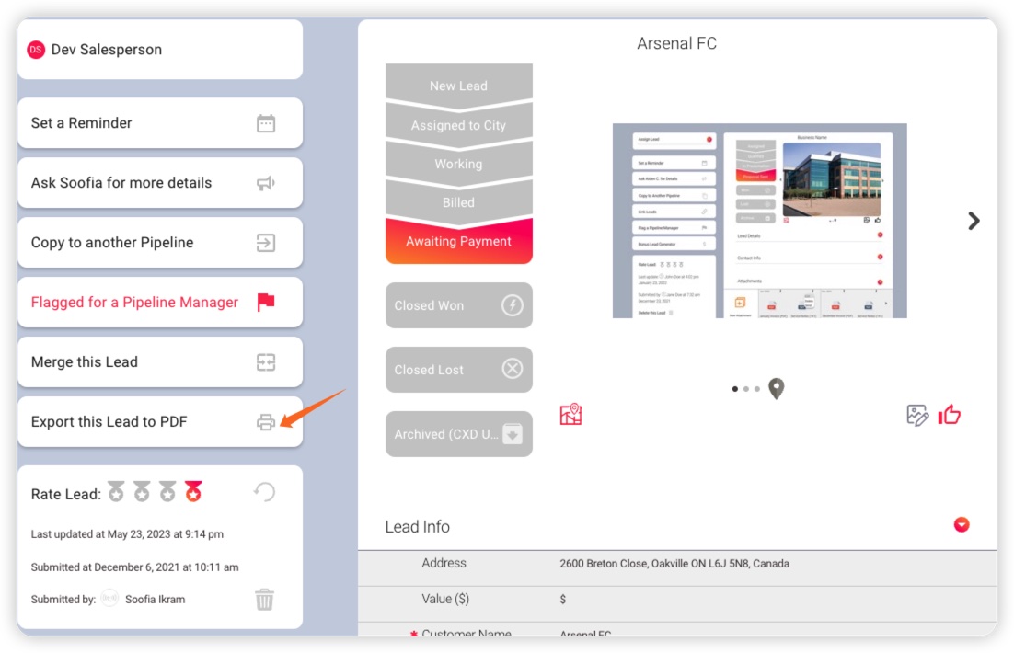Click Soofia Ikram's submitter avatar

click(x=109, y=598)
